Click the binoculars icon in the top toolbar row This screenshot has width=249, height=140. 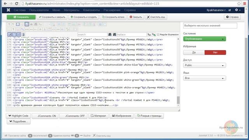[x=36, y=24]
